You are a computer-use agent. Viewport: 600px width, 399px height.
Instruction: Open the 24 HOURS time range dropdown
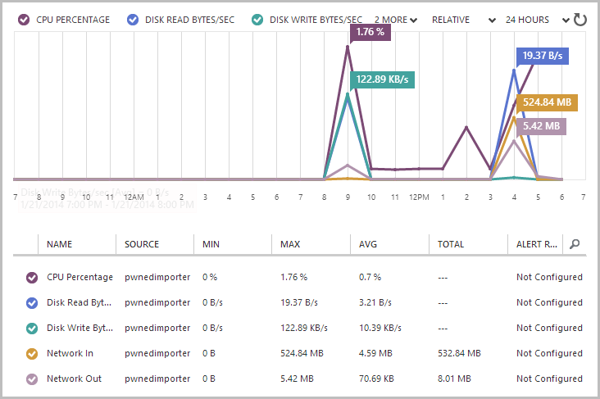(538, 20)
